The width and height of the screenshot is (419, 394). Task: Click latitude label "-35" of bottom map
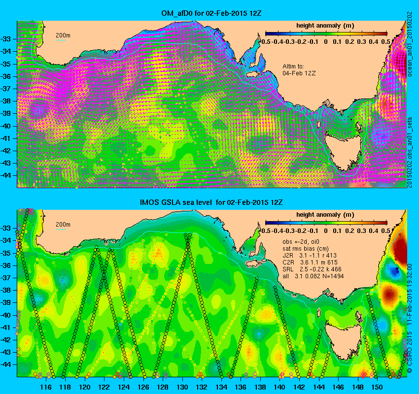pos(5,253)
